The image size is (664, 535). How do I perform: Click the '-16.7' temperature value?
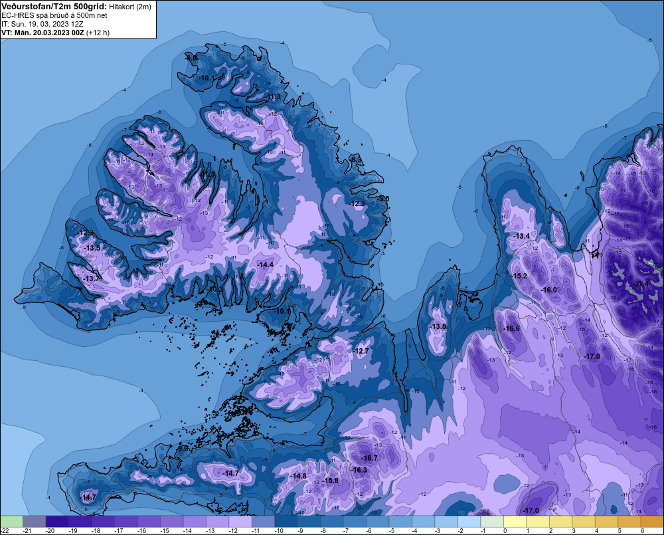370,458
